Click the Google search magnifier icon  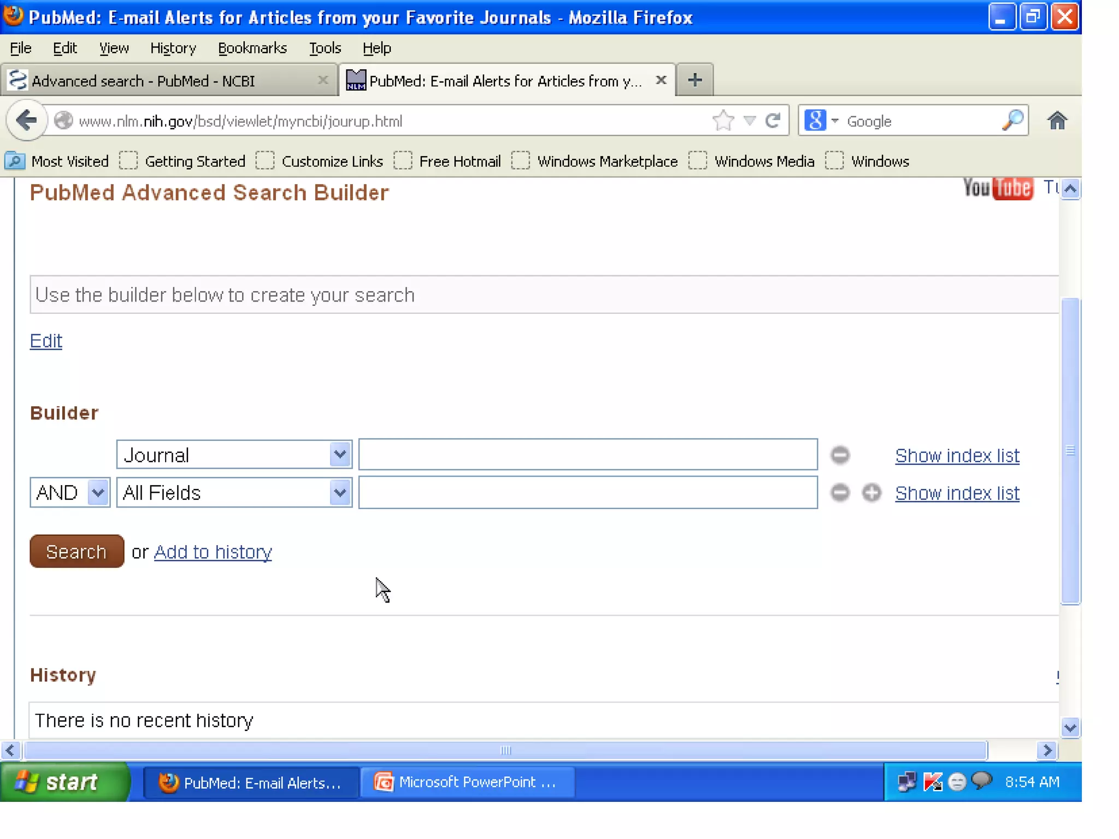[1012, 120]
